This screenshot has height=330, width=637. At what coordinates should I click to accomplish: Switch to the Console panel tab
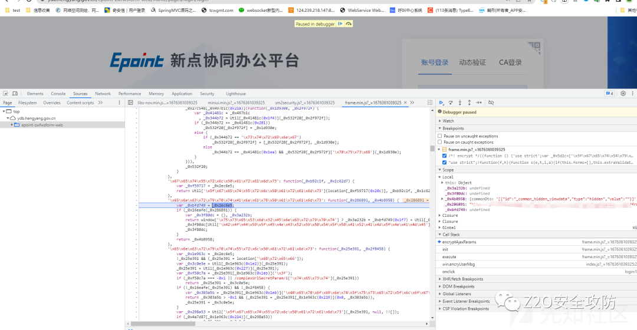[x=58, y=93]
